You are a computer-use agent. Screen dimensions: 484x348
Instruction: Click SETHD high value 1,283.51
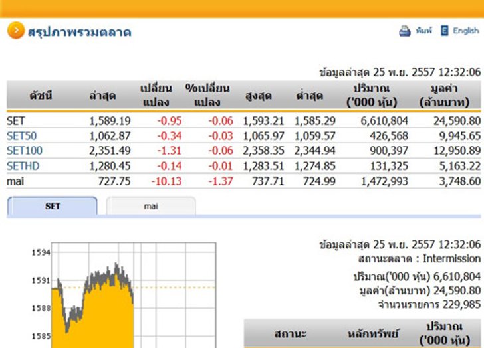point(263,166)
